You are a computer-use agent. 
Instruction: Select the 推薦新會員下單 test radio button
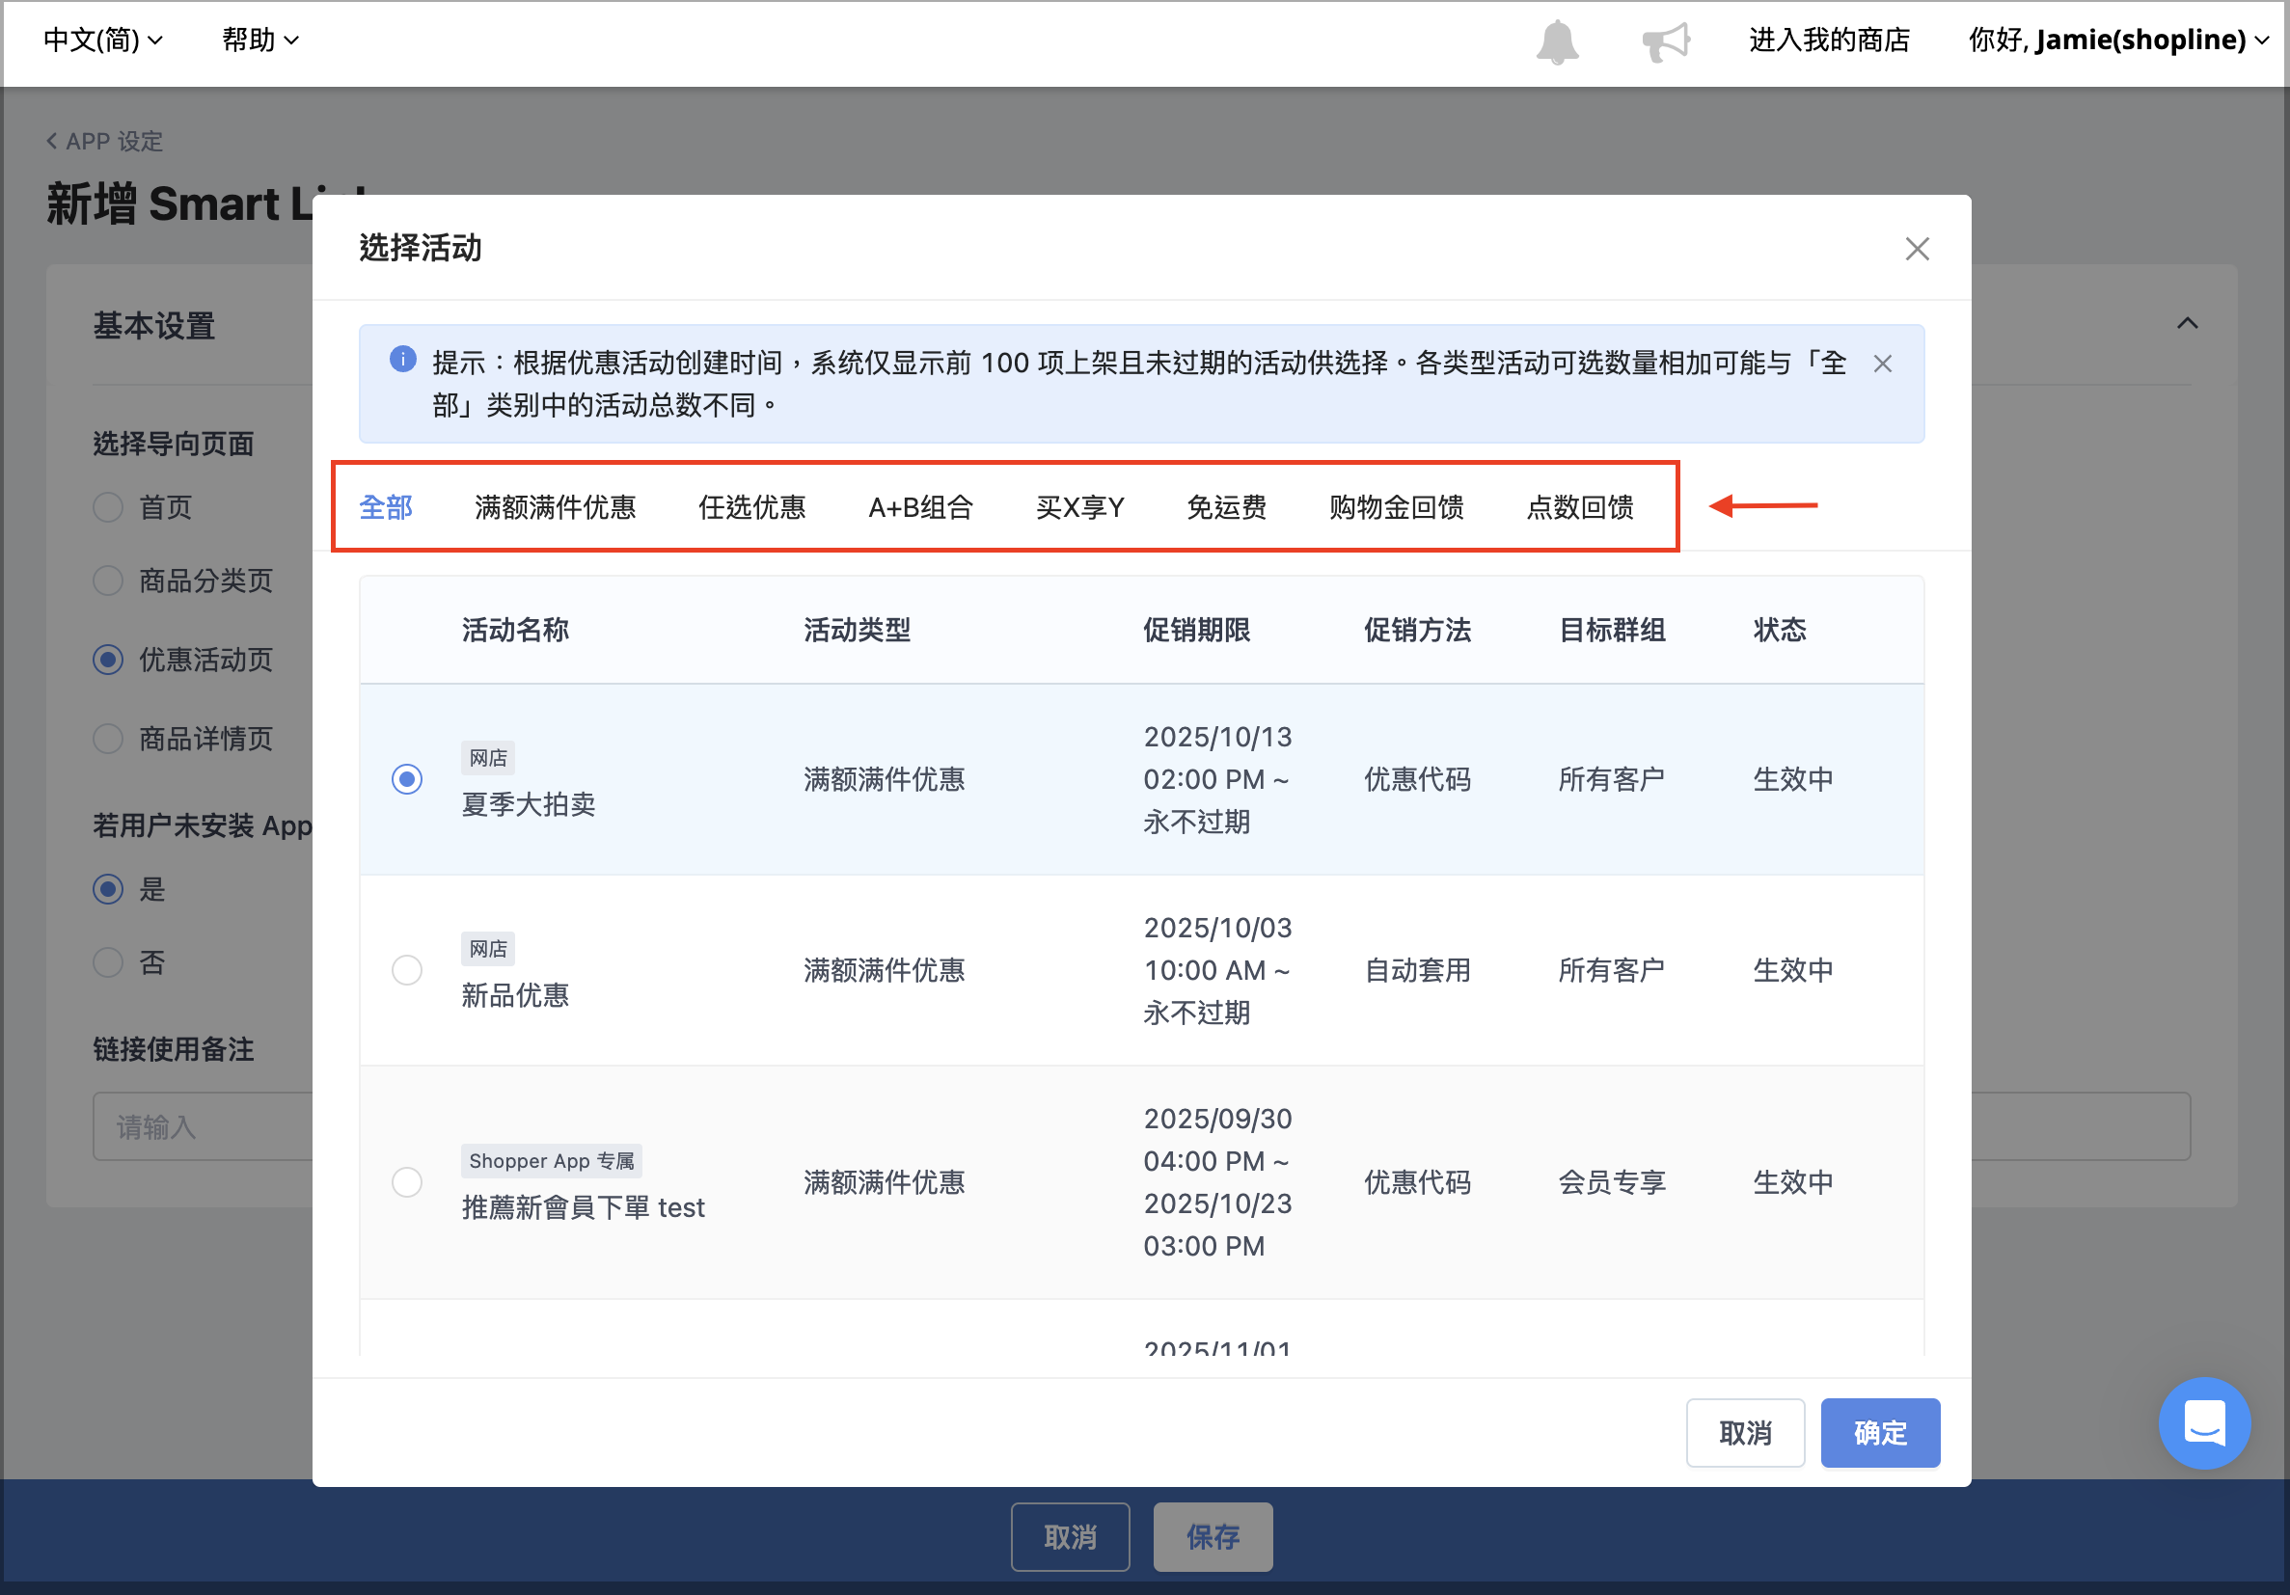(x=407, y=1182)
